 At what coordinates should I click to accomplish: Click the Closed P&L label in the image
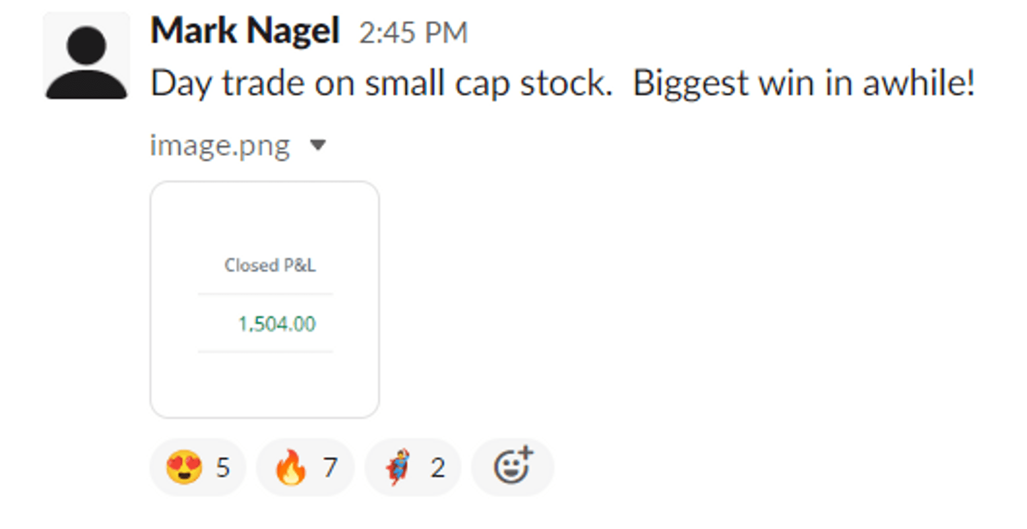(x=270, y=265)
